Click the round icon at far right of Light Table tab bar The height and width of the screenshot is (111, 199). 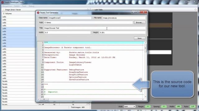click(196, 10)
